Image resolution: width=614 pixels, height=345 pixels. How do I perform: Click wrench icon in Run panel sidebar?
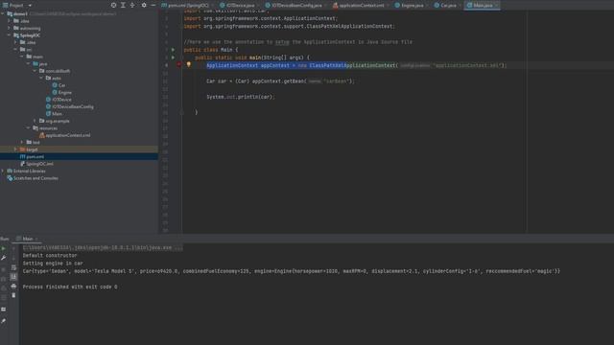(4, 258)
